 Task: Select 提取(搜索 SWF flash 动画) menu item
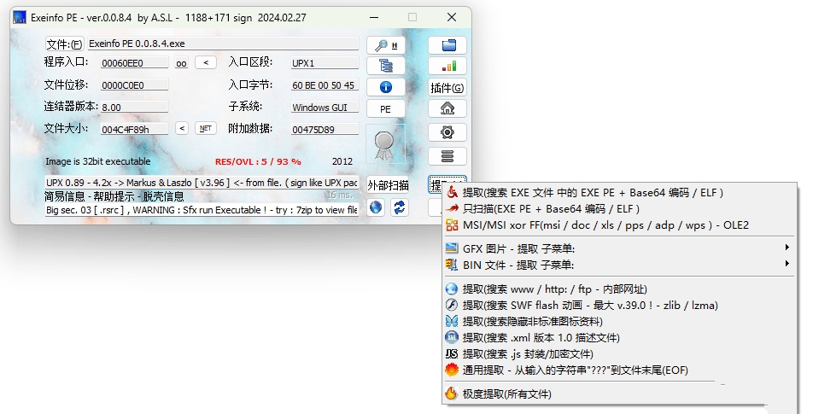click(619, 306)
